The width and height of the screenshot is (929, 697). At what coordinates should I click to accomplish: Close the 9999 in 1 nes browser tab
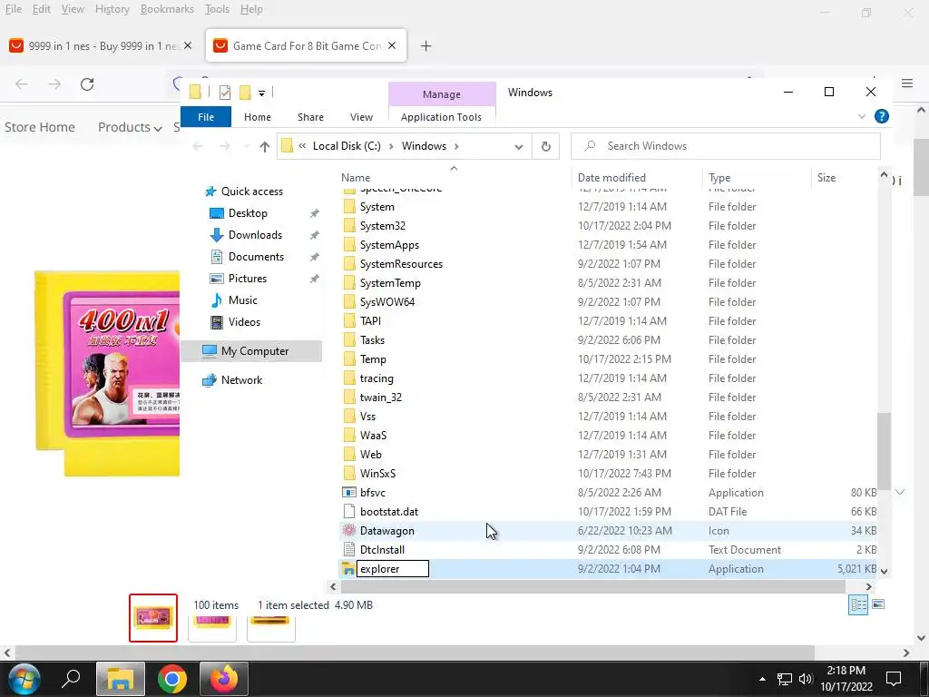coord(188,45)
